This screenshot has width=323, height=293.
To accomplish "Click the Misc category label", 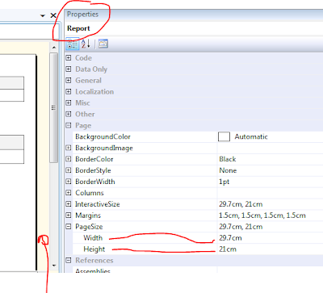I will [x=82, y=103].
